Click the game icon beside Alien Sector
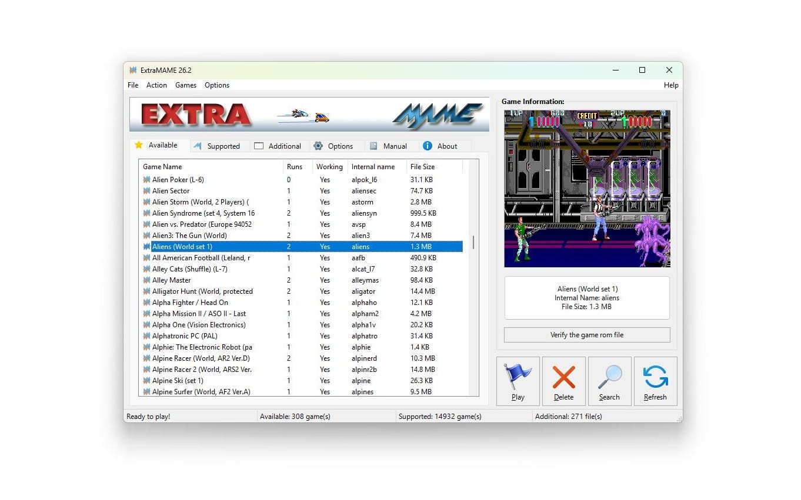This screenshot has height=500, width=801. (x=147, y=191)
